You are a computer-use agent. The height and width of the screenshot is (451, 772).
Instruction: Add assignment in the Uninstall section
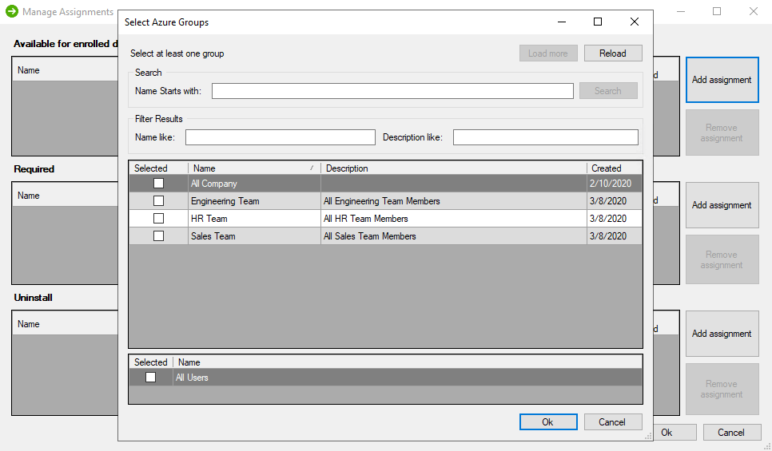click(722, 334)
